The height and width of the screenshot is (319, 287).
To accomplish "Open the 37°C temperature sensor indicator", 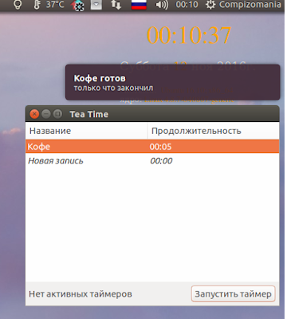I will click(49, 5).
